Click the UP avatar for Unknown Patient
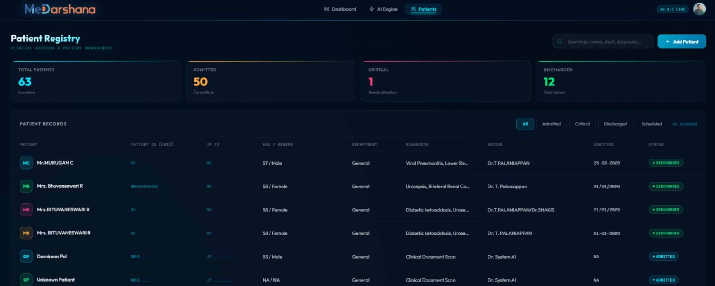The height and width of the screenshot is (286, 715). [x=26, y=280]
